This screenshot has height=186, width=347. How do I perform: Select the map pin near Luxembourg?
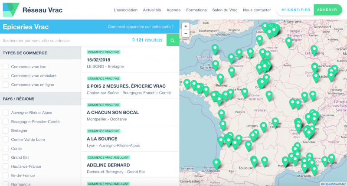click(x=314, y=50)
